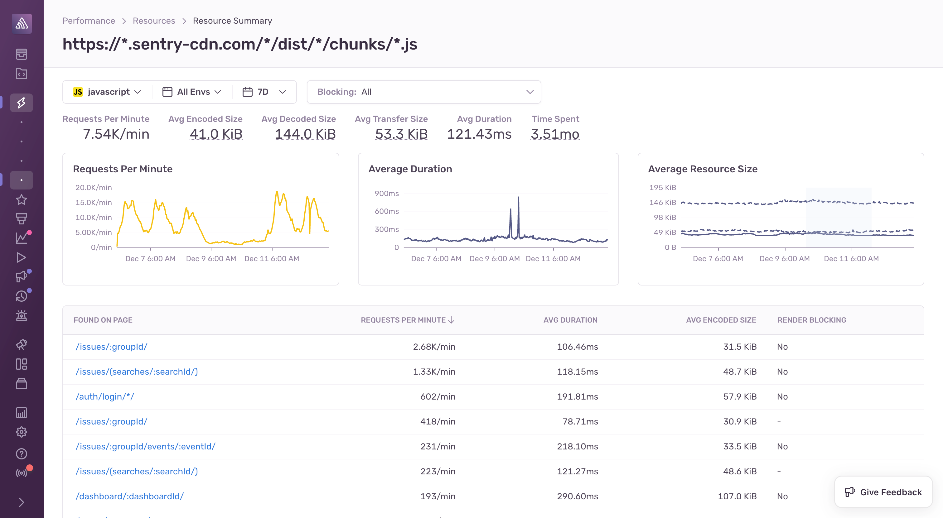Go to the Performance breadcrumb
The image size is (943, 518).
click(89, 21)
